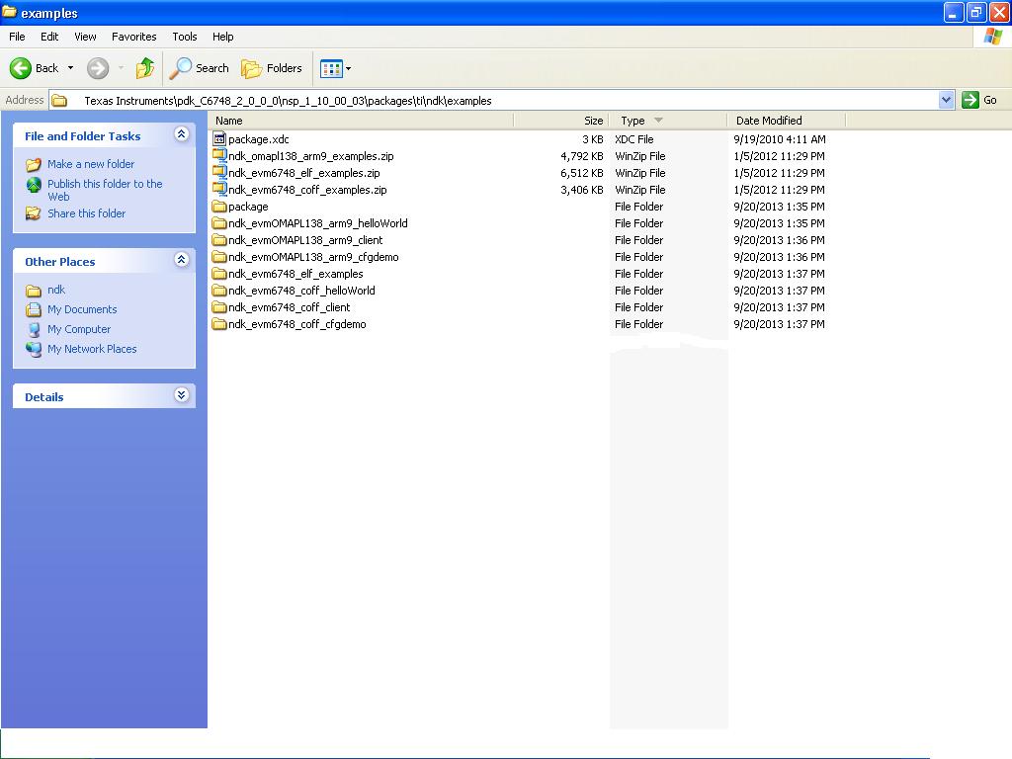Click the Share this folder icon
The image size is (1012, 759).
click(33, 213)
